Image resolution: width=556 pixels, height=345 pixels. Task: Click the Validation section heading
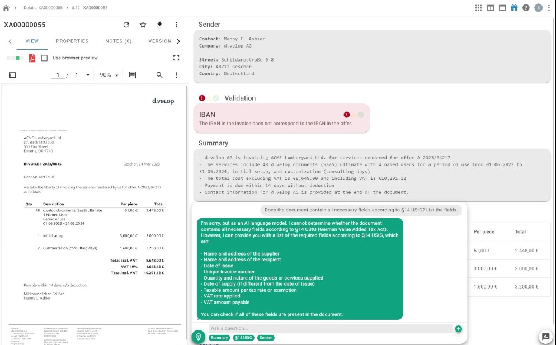240,98
